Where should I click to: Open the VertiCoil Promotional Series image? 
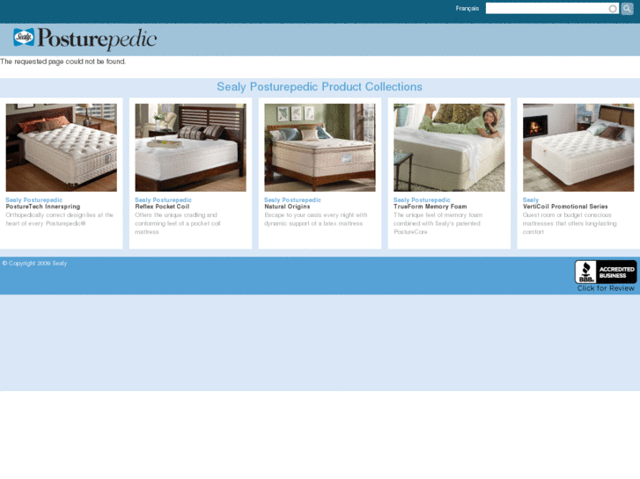click(x=578, y=148)
